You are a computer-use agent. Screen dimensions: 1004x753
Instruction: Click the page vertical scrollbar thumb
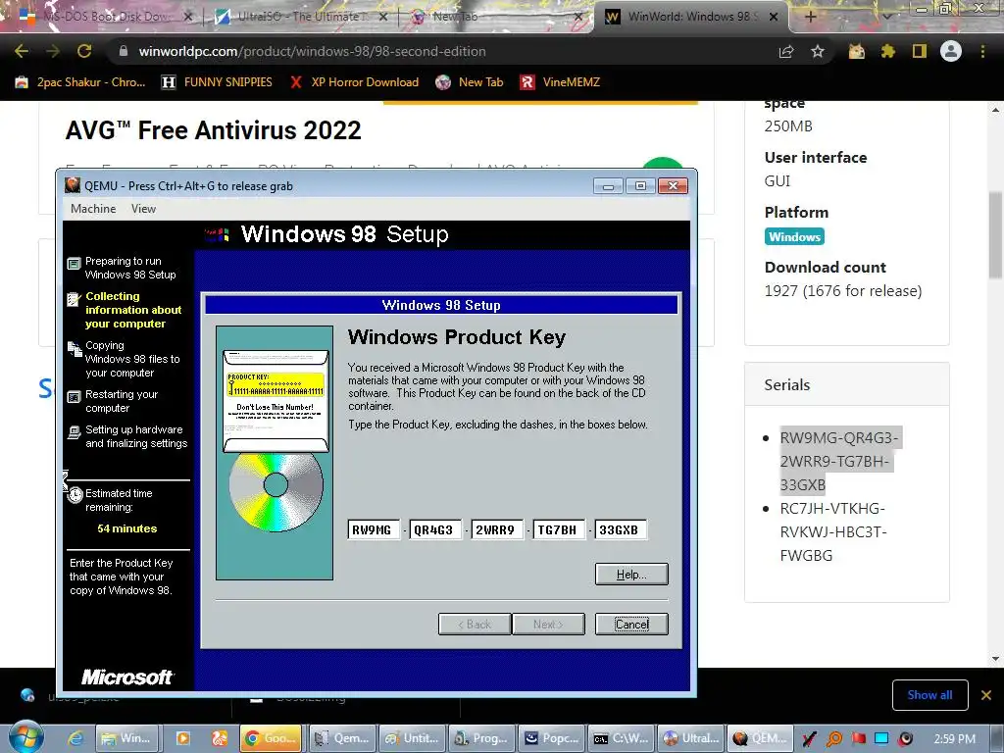point(996,234)
